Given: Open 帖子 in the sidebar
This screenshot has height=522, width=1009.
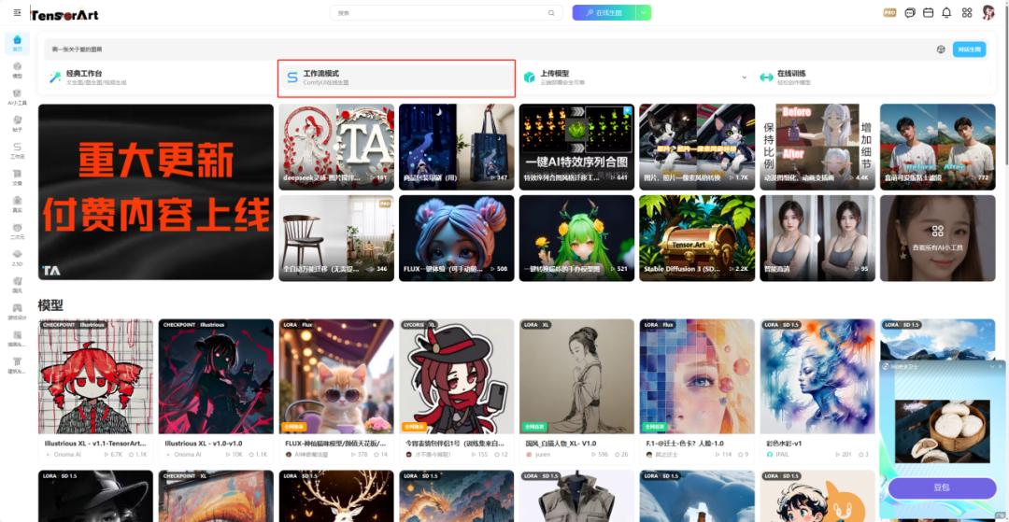Looking at the screenshot, I should [x=18, y=124].
